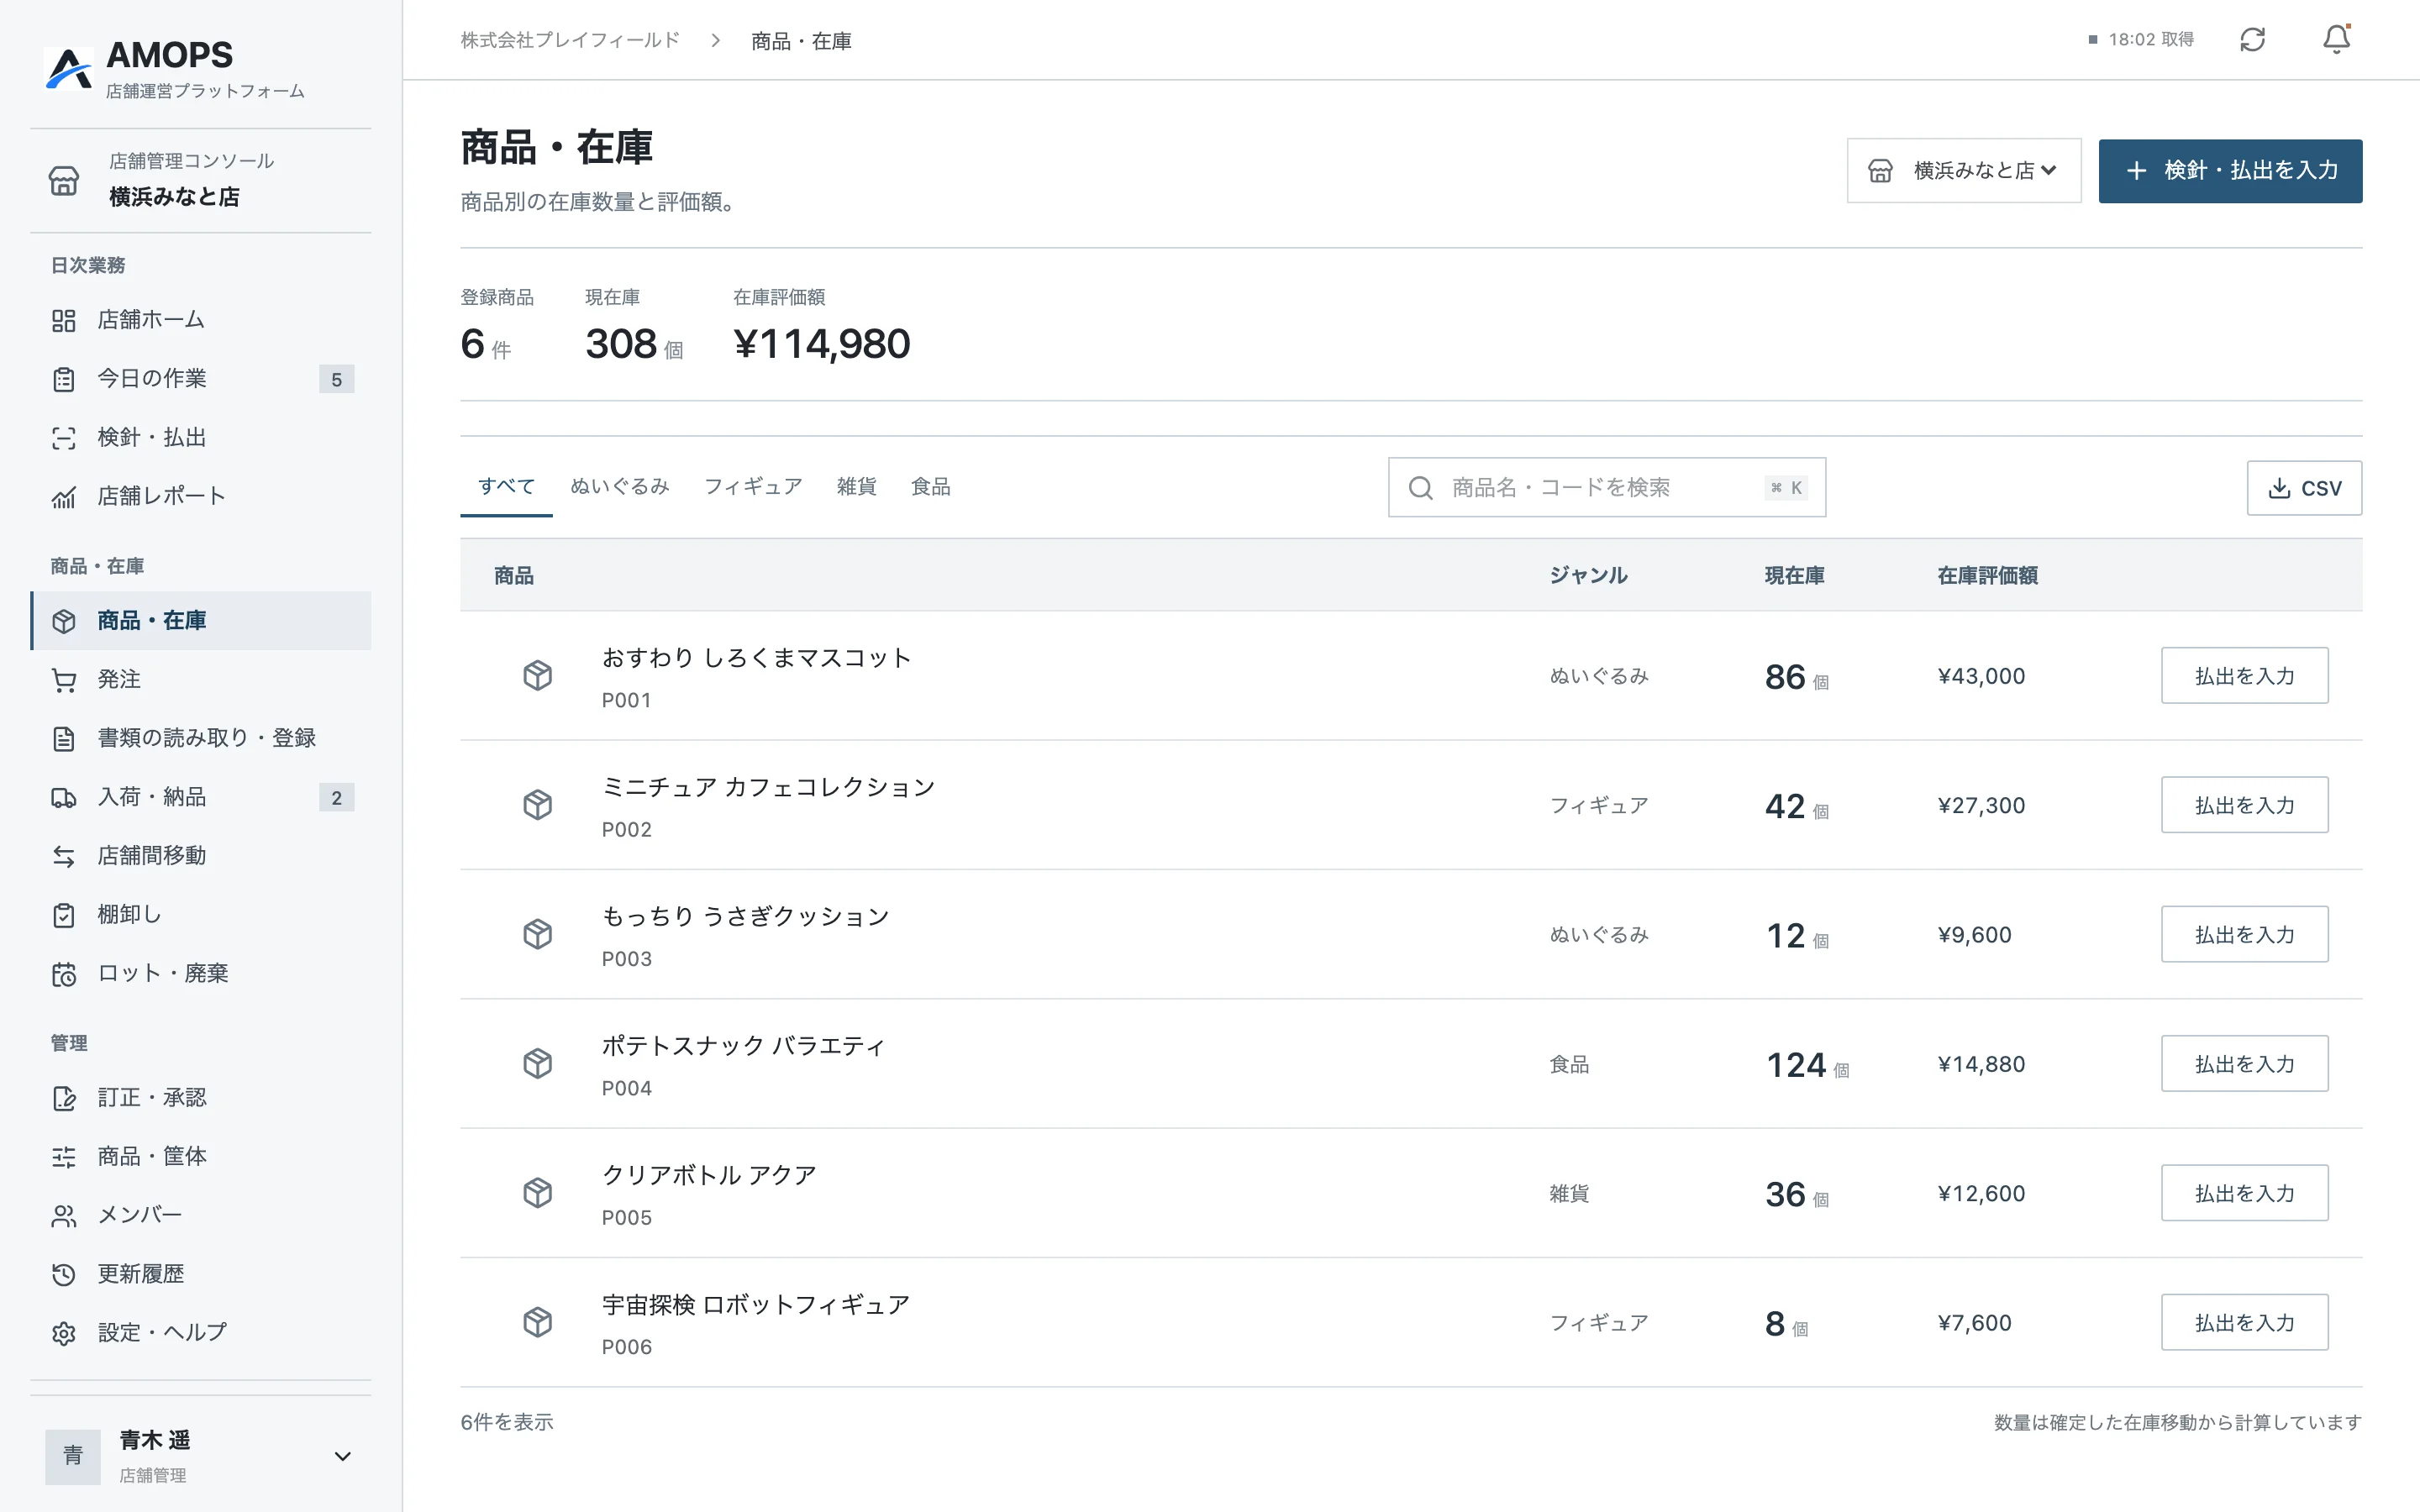Download the CSV export
Screen dimensions: 2420x1512
coord(2304,488)
